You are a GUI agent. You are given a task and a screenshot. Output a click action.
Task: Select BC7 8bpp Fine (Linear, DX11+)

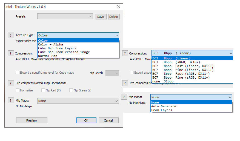point(192,70)
